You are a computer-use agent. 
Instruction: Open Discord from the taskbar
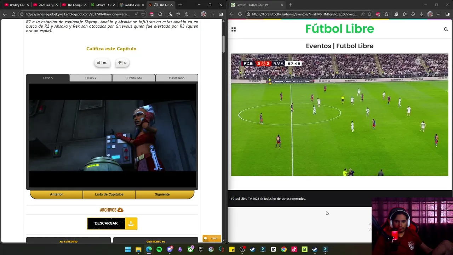point(170,249)
